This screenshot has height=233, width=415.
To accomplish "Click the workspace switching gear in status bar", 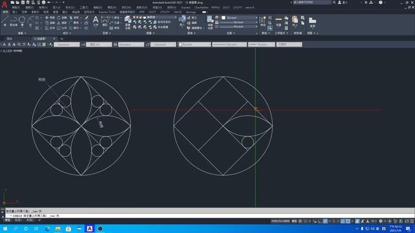I will pos(381,221).
